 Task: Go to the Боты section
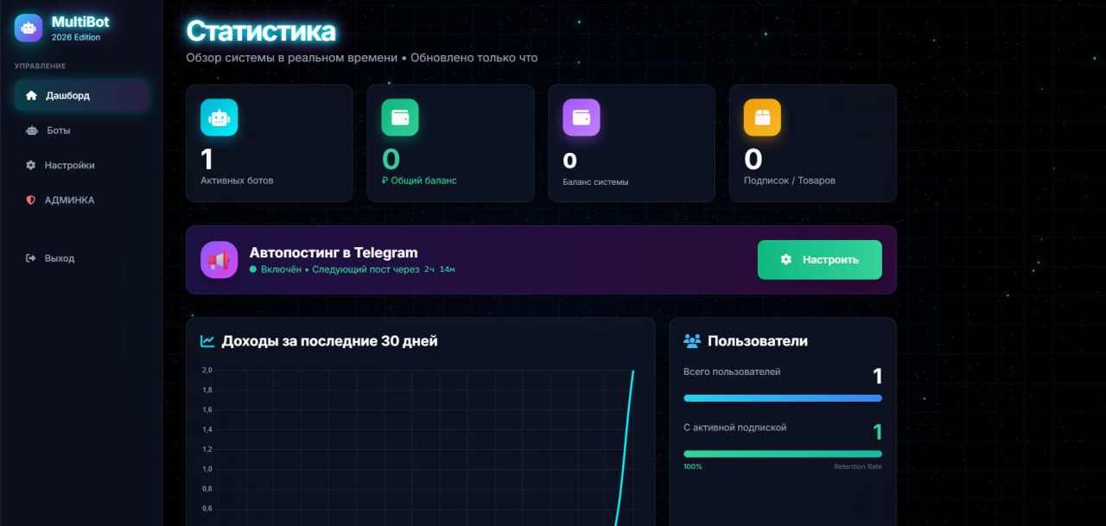(81, 130)
